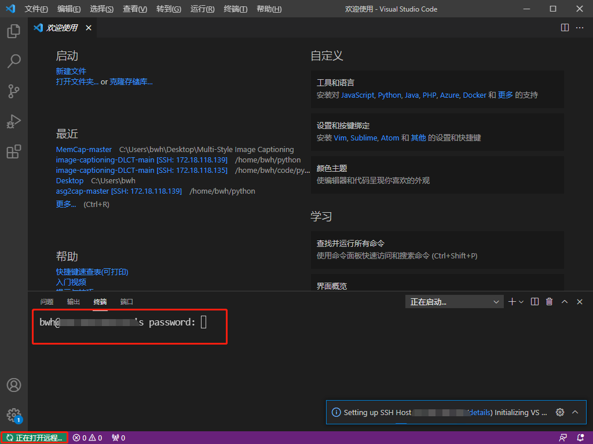The height and width of the screenshot is (444, 593).
Task: Click the remote status 正在打开远程...
Action: [34, 438]
